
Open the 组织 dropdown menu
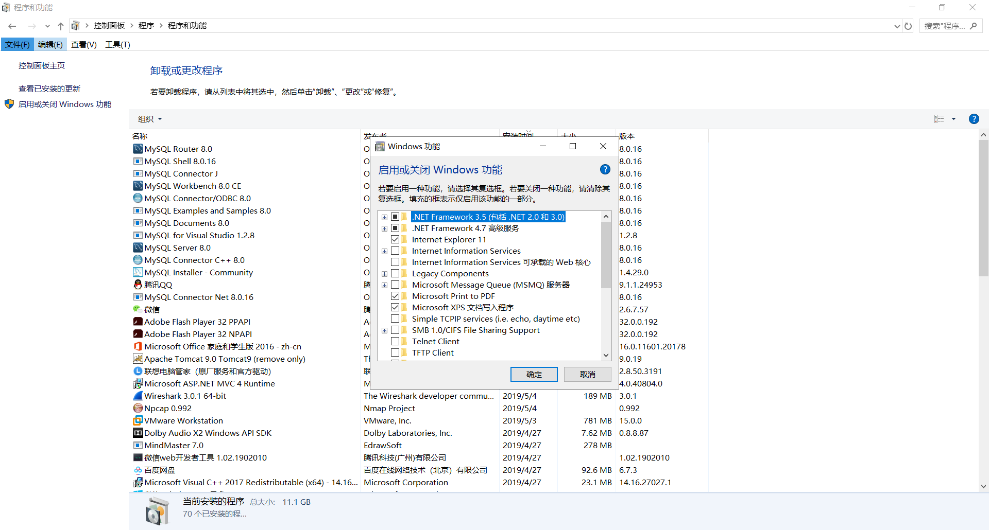point(150,119)
